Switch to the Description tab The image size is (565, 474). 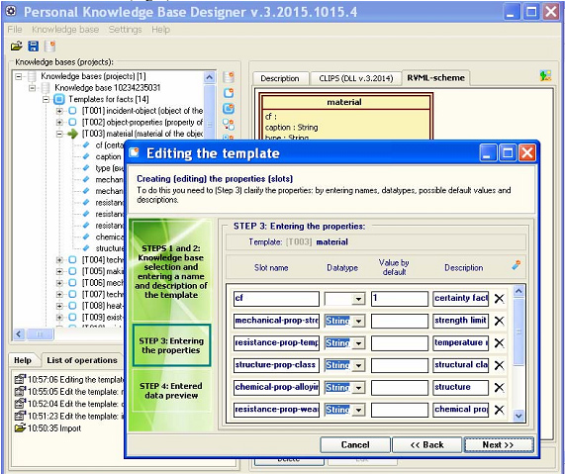coord(280,78)
